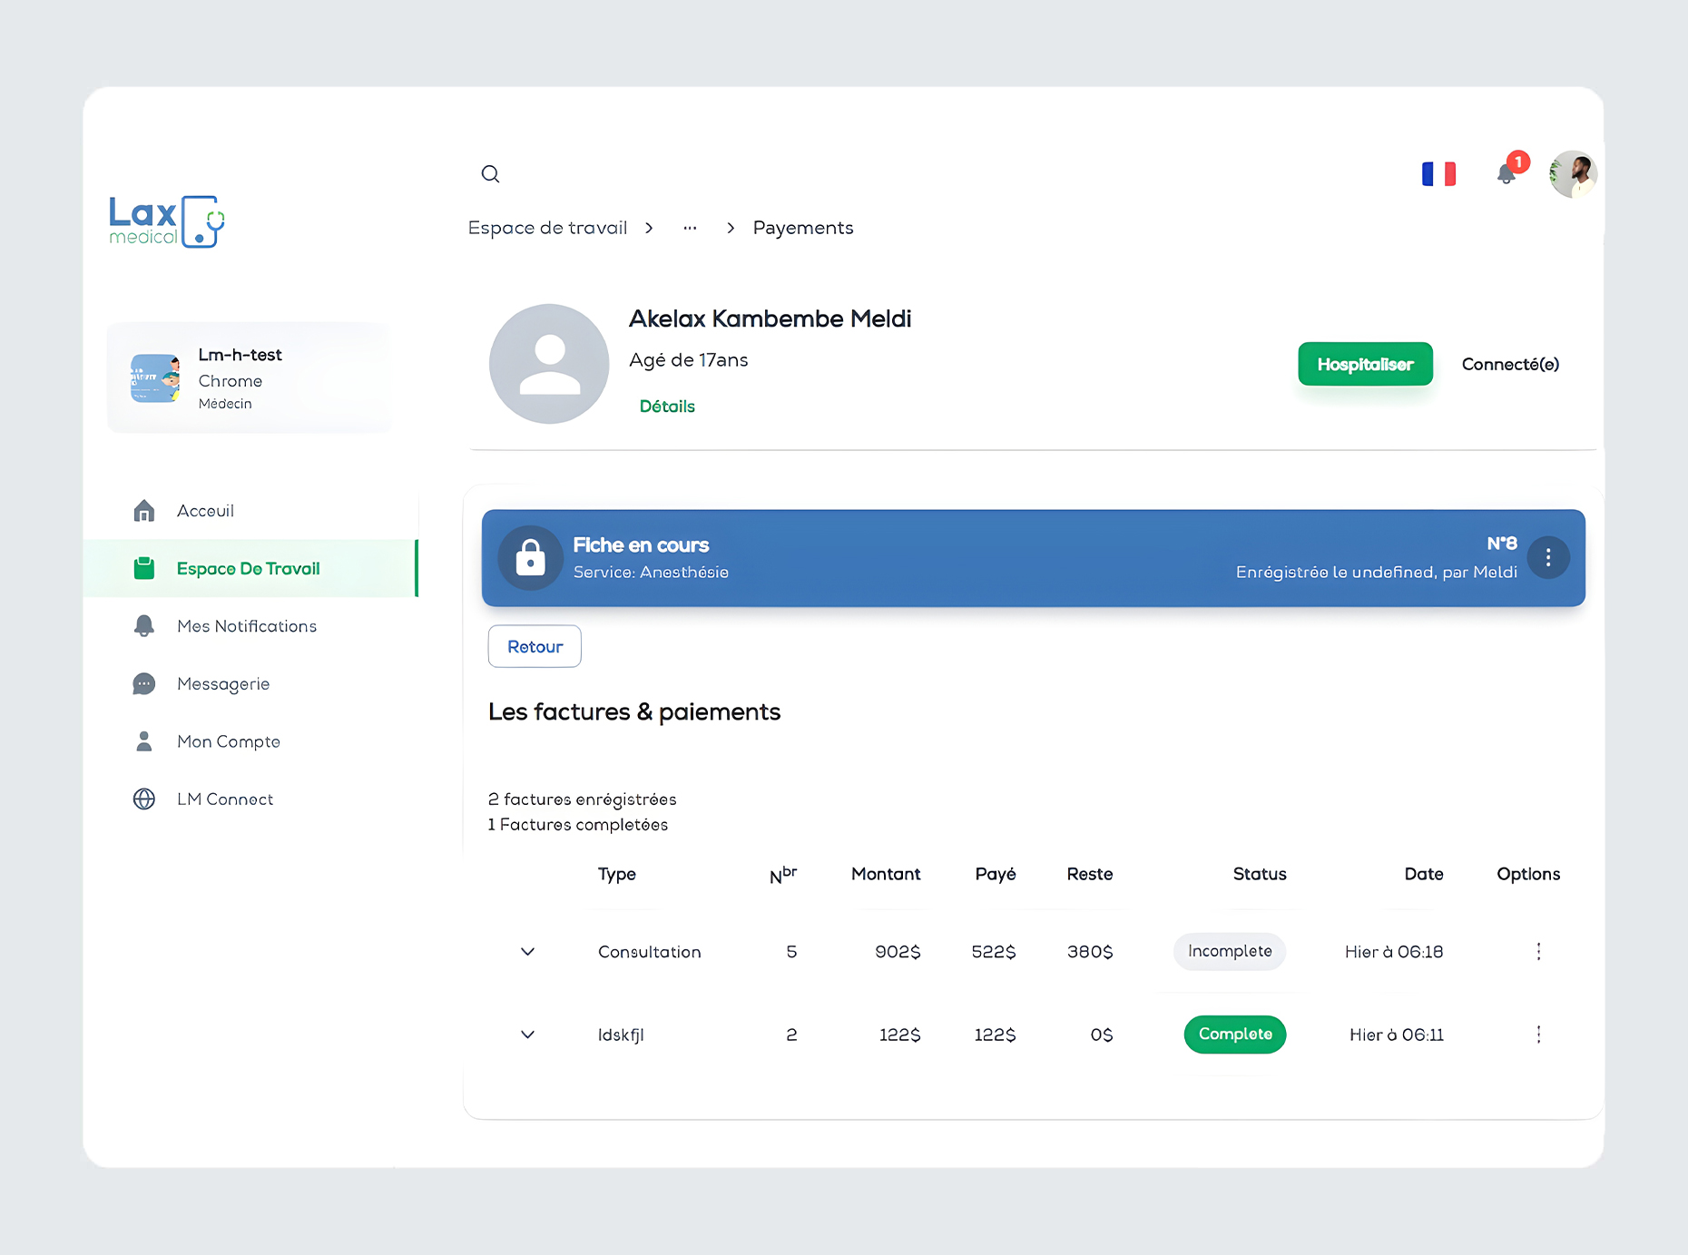The height and width of the screenshot is (1255, 1688).
Task: Click the user profile avatar photo
Action: 1573,173
